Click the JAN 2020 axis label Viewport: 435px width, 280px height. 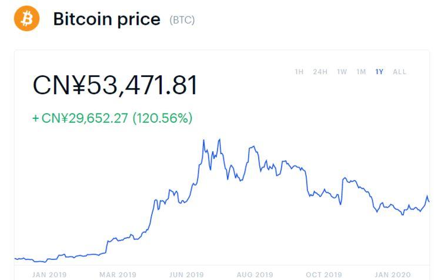(393, 274)
